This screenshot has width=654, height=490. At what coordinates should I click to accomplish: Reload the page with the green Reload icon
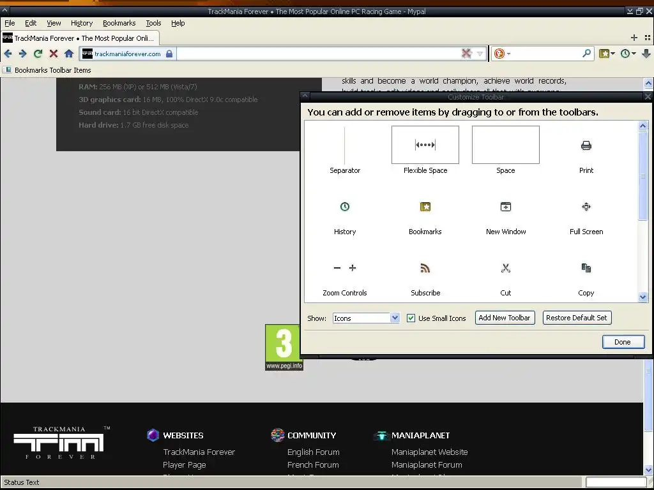(x=38, y=54)
